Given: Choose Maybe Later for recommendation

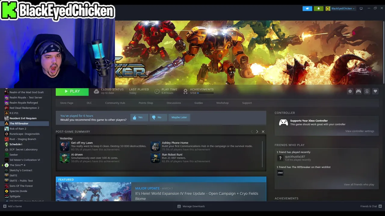Looking at the screenshot, I should [x=179, y=117].
